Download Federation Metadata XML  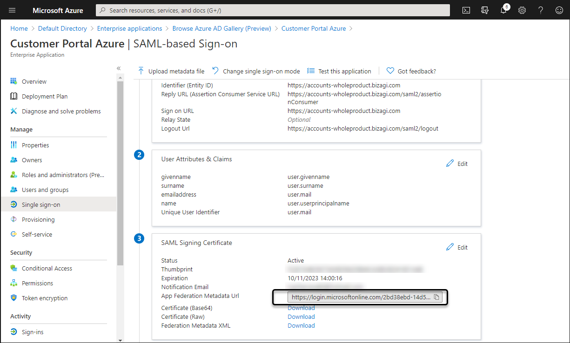[301, 325]
